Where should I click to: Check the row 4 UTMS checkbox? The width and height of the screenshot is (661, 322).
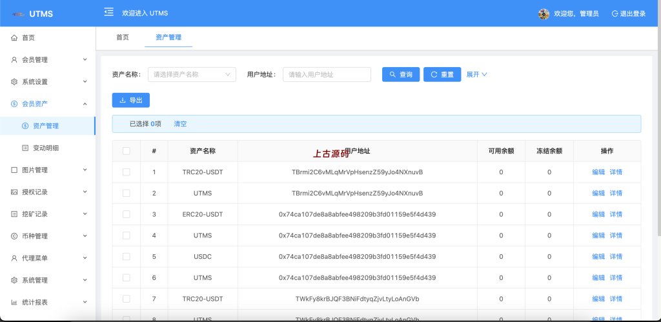coord(126,235)
